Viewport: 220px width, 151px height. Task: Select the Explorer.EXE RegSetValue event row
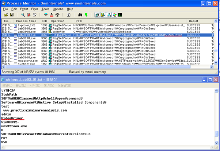[107, 26]
